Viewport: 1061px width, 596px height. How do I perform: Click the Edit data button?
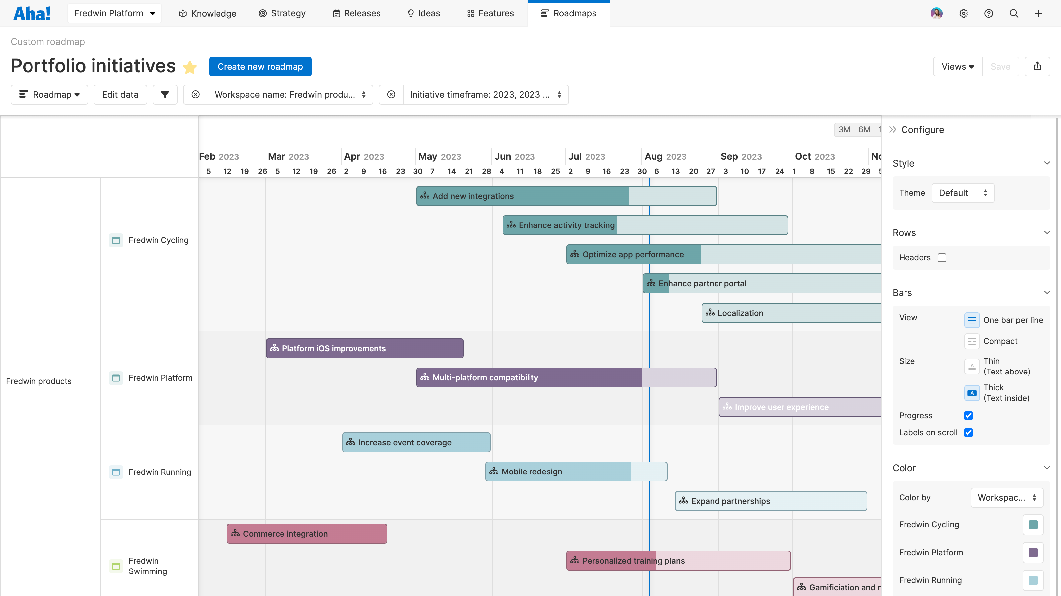pyautogui.click(x=120, y=95)
